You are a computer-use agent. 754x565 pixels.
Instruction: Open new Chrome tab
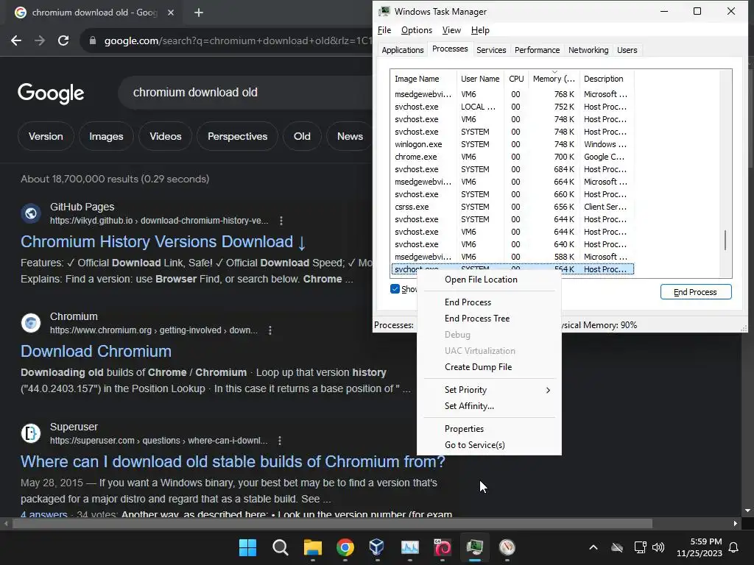click(199, 13)
